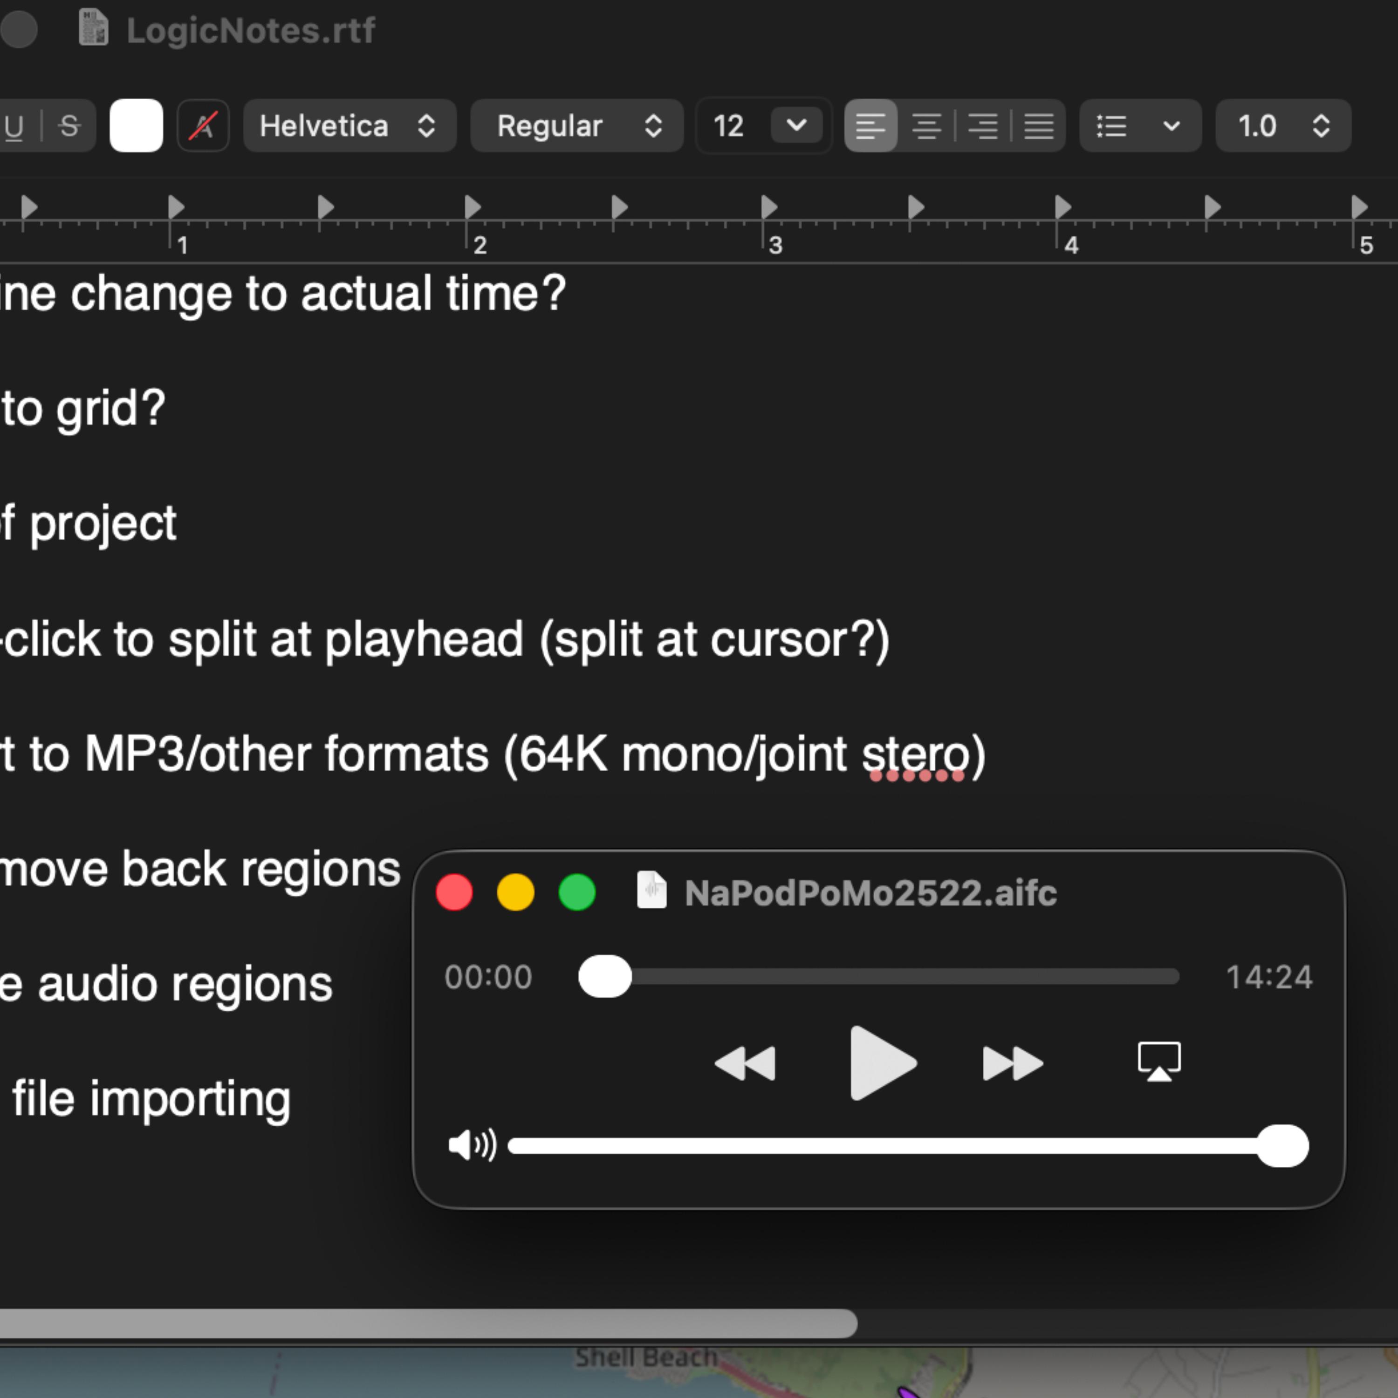1398x1398 pixels.
Task: Select center text alignment
Action: pyautogui.click(x=927, y=126)
